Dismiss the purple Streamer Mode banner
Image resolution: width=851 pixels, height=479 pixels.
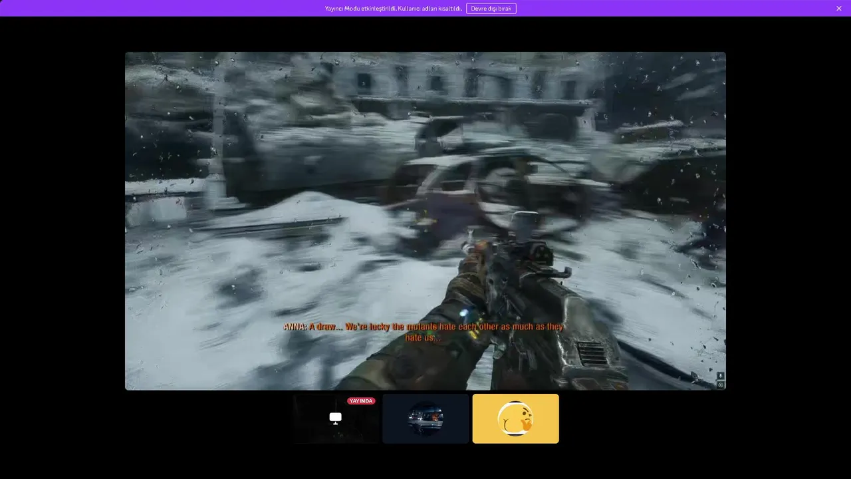tap(839, 8)
